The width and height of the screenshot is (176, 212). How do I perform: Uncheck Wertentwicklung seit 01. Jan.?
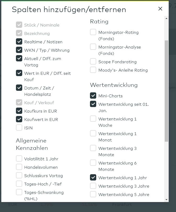click(x=93, y=104)
